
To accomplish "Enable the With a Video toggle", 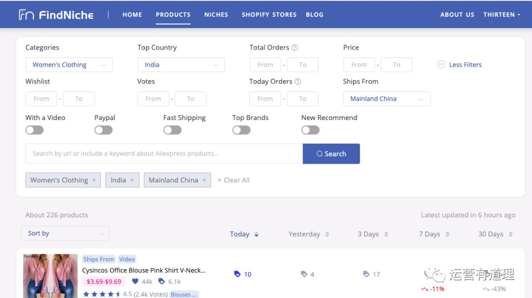I will [34, 130].
